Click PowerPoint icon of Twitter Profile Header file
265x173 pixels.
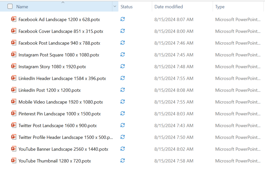tap(14, 137)
